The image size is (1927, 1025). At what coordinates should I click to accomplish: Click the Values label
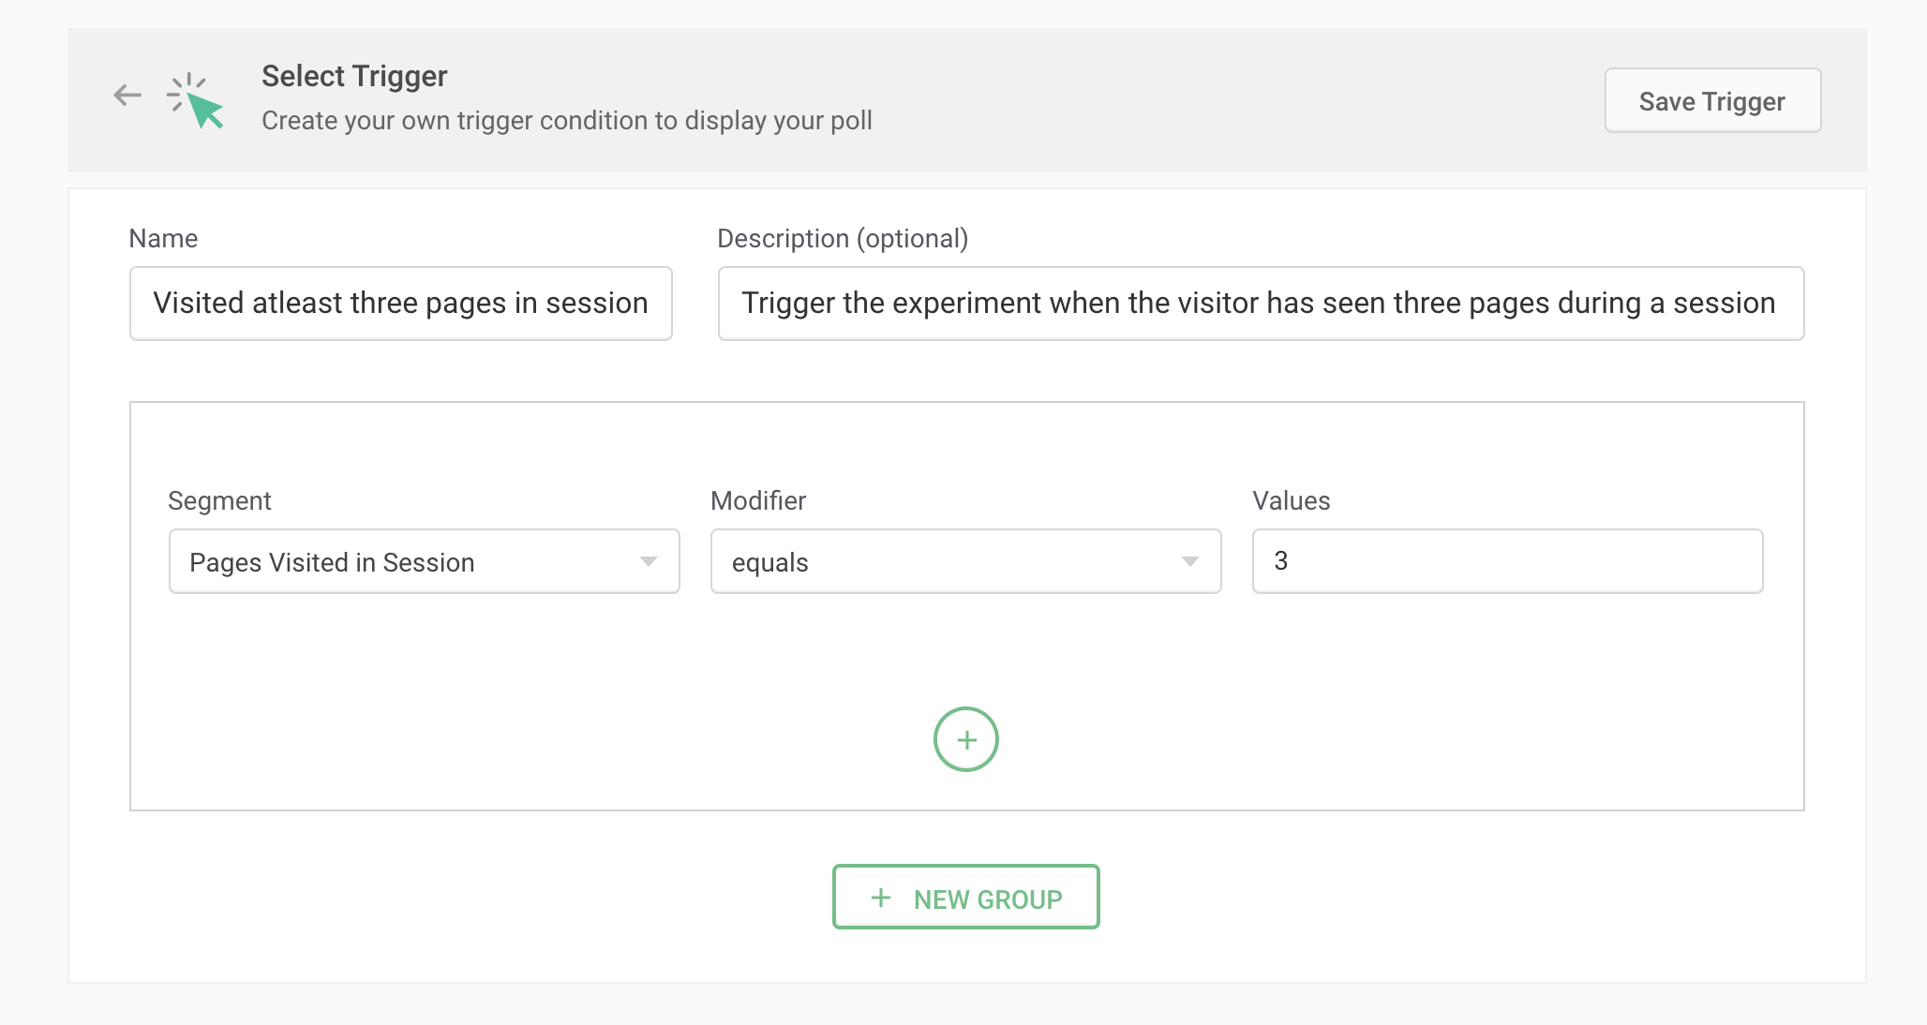(1291, 501)
